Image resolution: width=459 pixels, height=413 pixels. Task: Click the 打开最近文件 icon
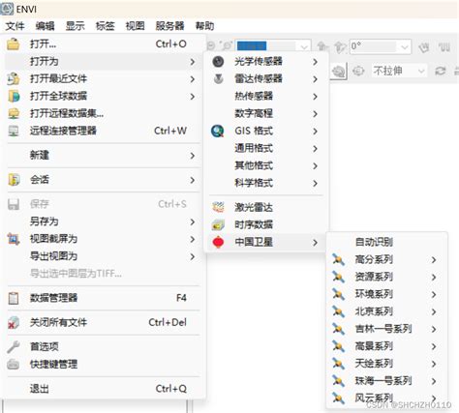[x=14, y=78]
